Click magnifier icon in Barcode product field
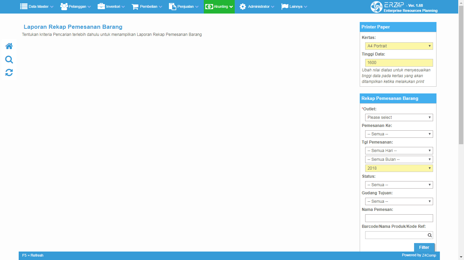The image size is (464, 260). click(430, 235)
